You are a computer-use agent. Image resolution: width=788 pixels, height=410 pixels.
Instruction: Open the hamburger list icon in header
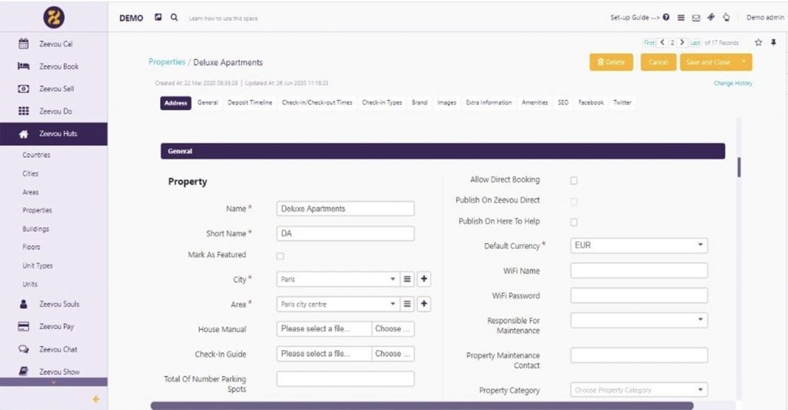click(x=681, y=18)
